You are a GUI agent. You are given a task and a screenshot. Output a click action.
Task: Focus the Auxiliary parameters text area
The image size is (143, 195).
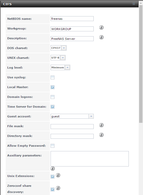tap(90, 159)
